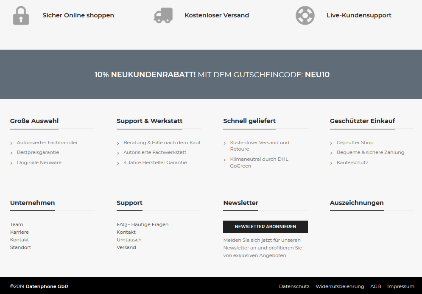Open the Impressum footer link
422x294 pixels.
point(401,286)
